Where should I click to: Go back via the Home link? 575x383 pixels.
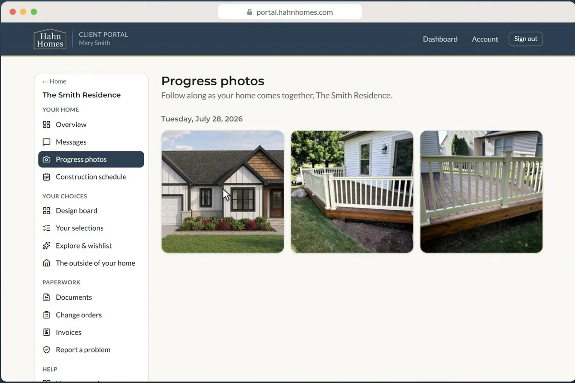tap(54, 81)
